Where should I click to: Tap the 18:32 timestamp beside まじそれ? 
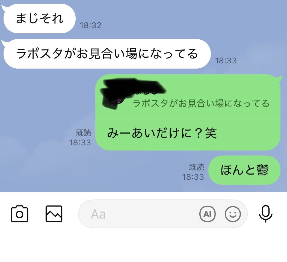tap(91, 25)
